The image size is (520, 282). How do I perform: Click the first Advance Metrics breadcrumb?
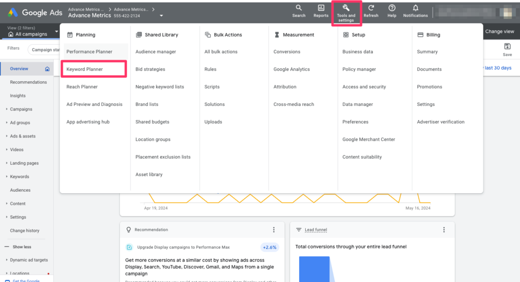coord(86,9)
